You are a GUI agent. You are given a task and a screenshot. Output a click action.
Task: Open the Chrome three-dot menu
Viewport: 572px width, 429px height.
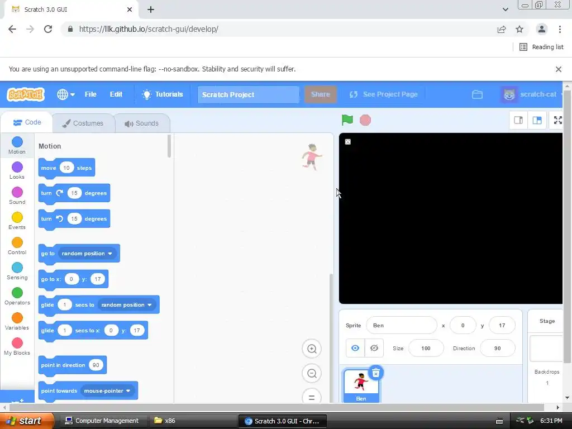click(x=560, y=29)
